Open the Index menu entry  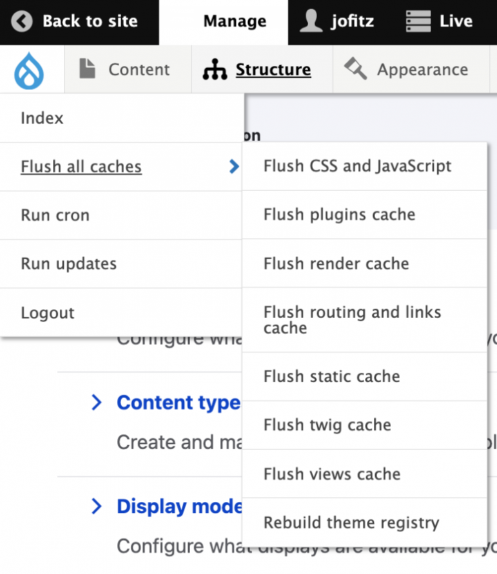42,118
